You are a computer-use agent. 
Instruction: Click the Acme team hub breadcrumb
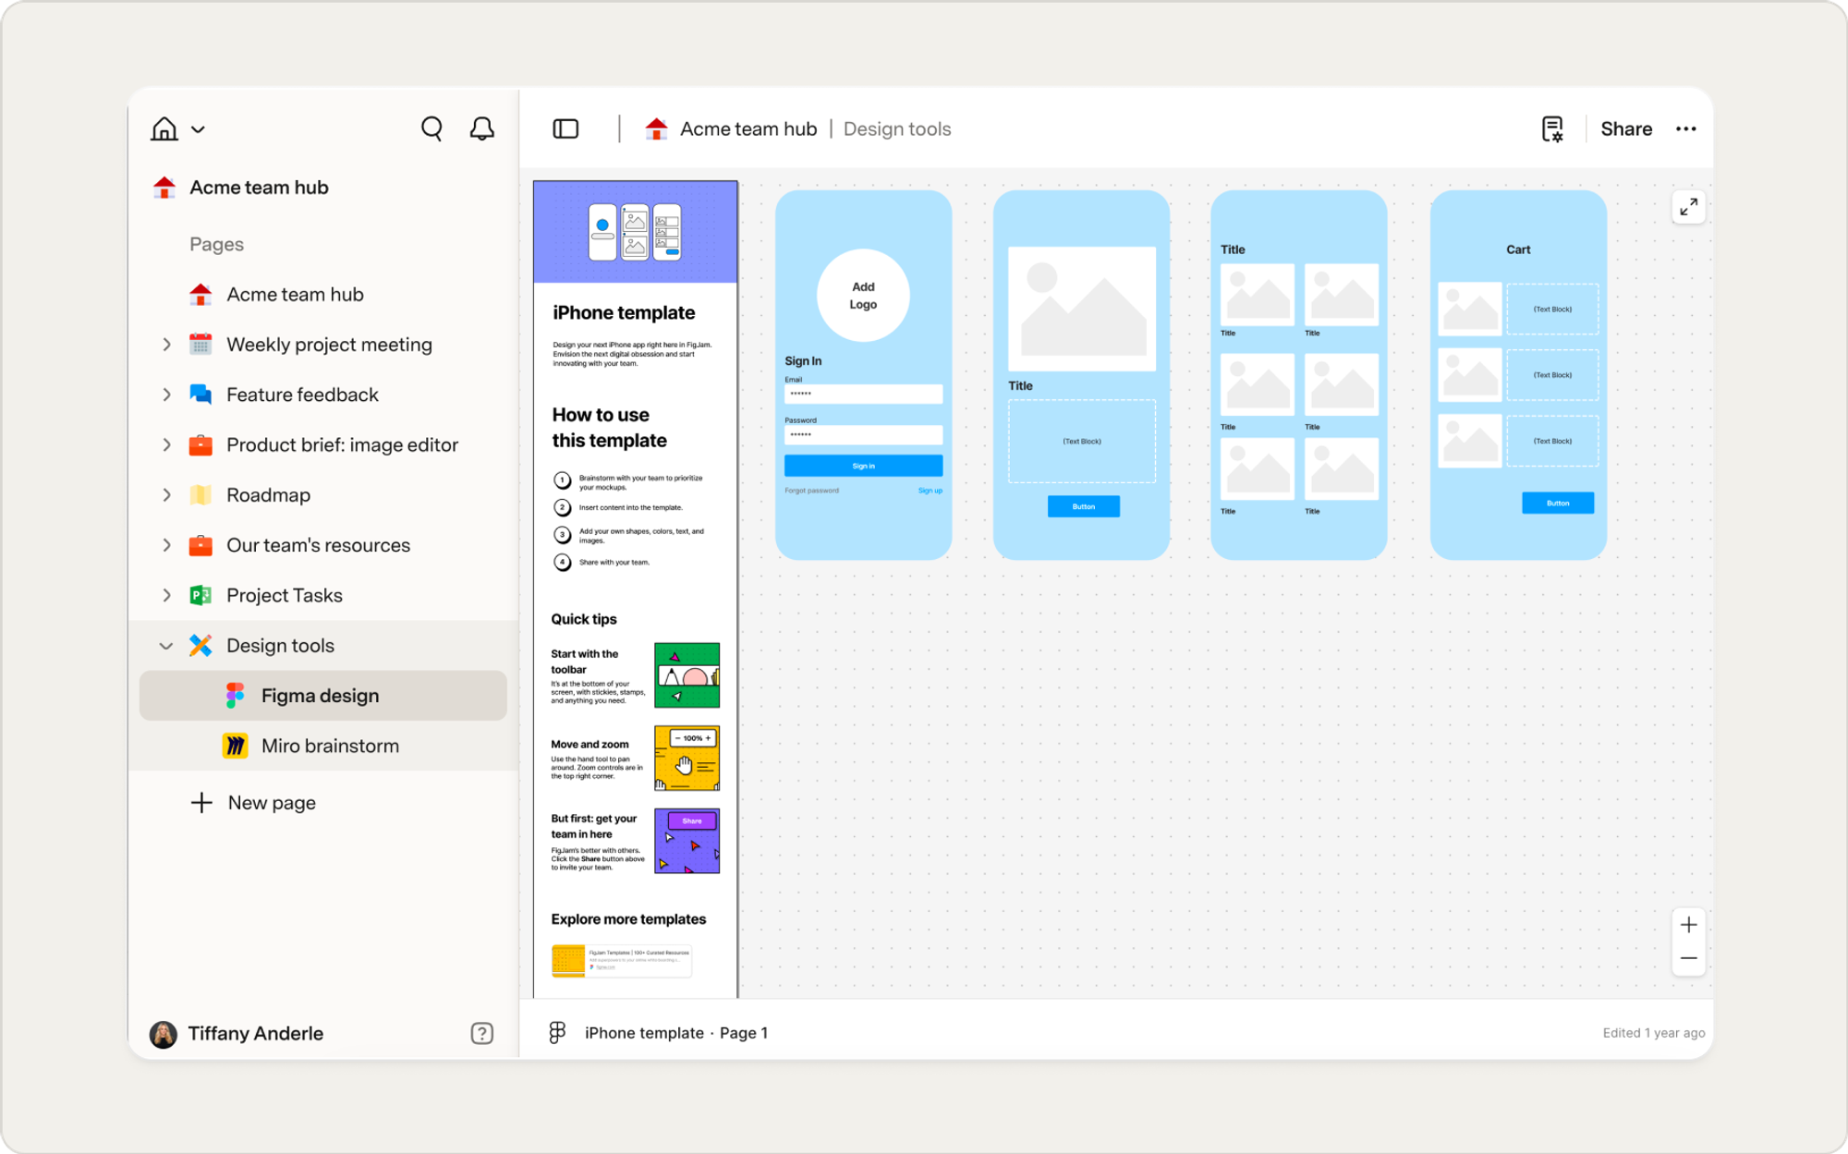click(x=748, y=128)
